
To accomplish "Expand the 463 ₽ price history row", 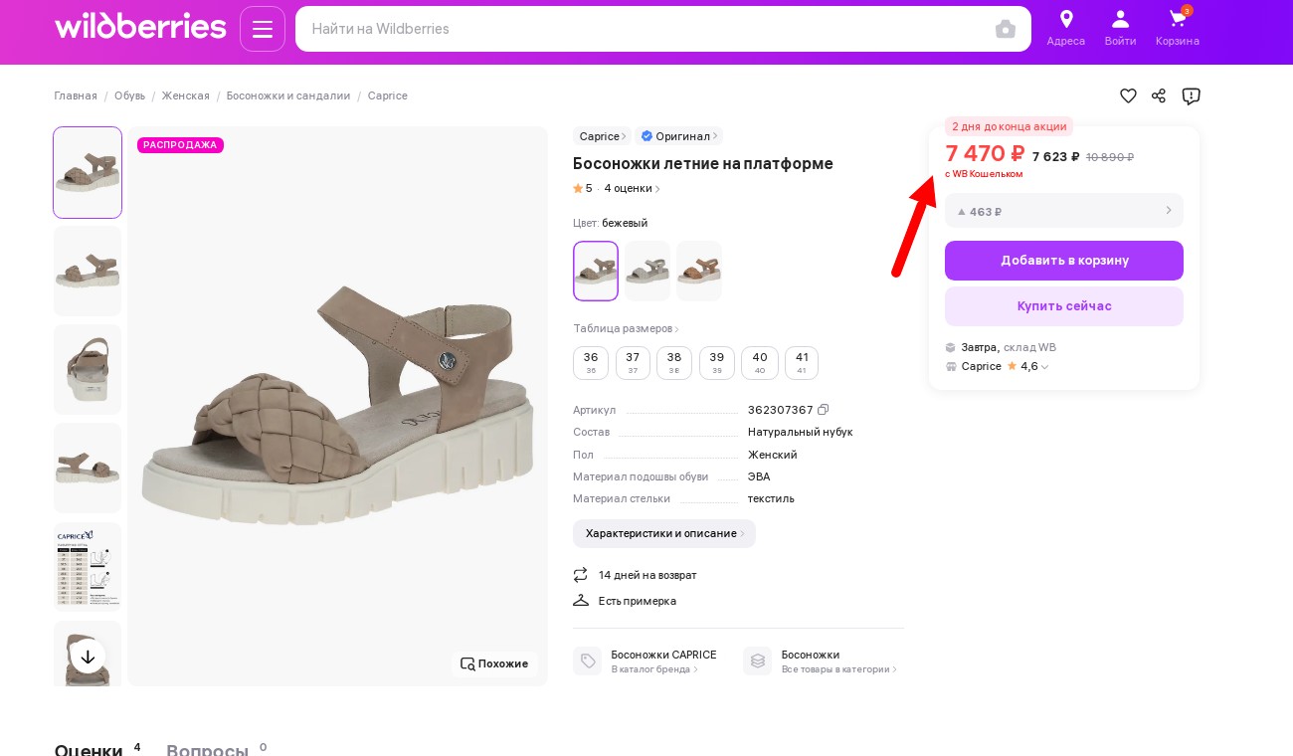I will tap(1064, 211).
